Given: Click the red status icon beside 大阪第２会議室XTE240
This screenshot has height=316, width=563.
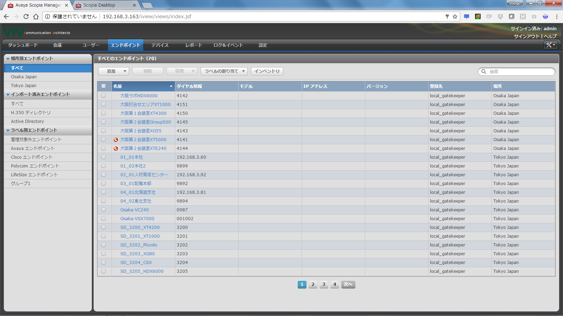Looking at the screenshot, I should tap(116, 149).
